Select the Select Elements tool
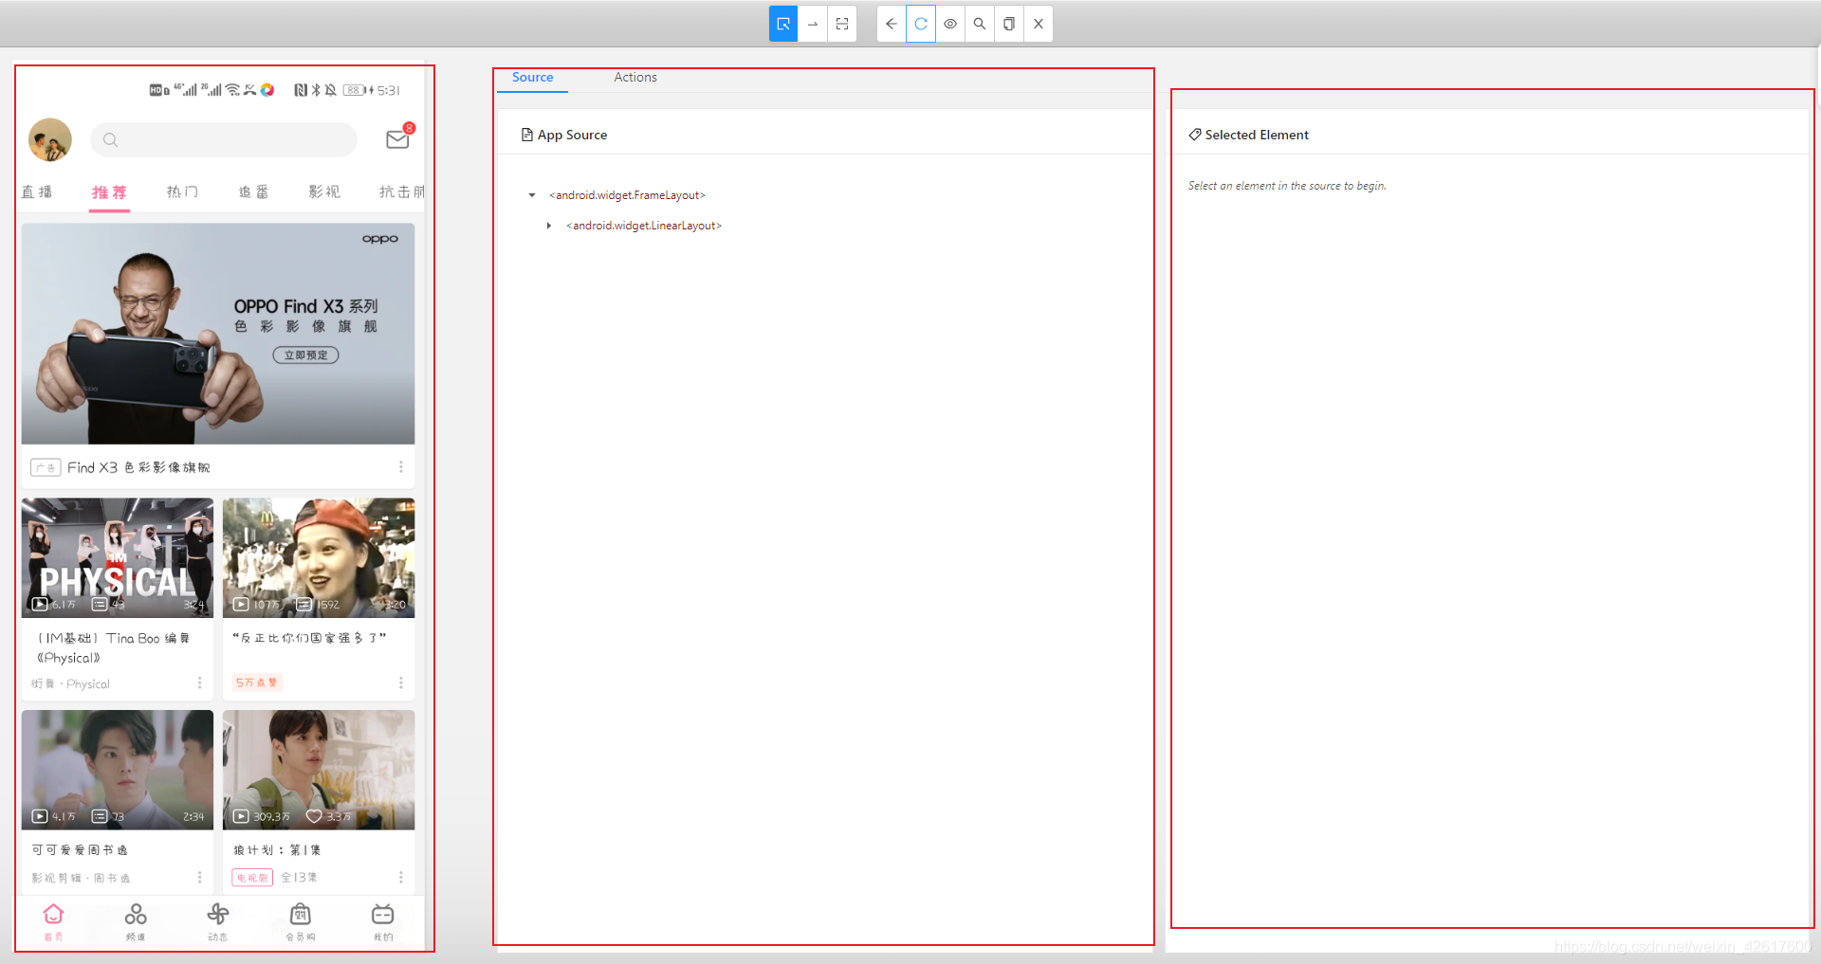 (x=783, y=24)
